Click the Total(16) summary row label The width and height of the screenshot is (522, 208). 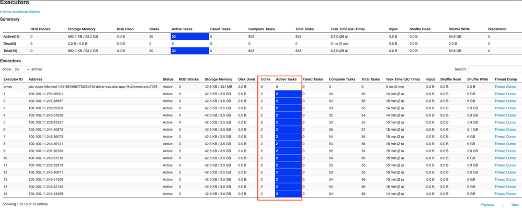coord(10,51)
